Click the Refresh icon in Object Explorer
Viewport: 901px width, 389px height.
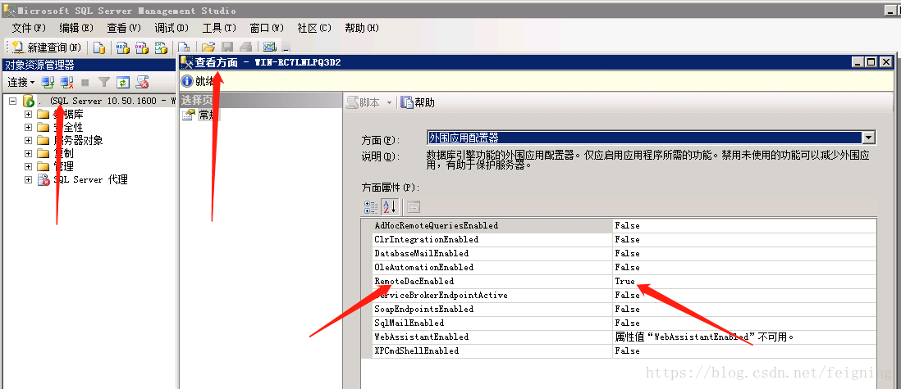[122, 83]
